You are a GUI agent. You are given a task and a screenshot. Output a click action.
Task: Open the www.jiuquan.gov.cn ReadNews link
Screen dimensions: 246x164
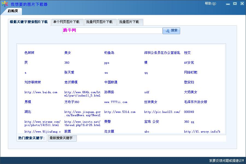pyautogui.click(x=82, y=113)
